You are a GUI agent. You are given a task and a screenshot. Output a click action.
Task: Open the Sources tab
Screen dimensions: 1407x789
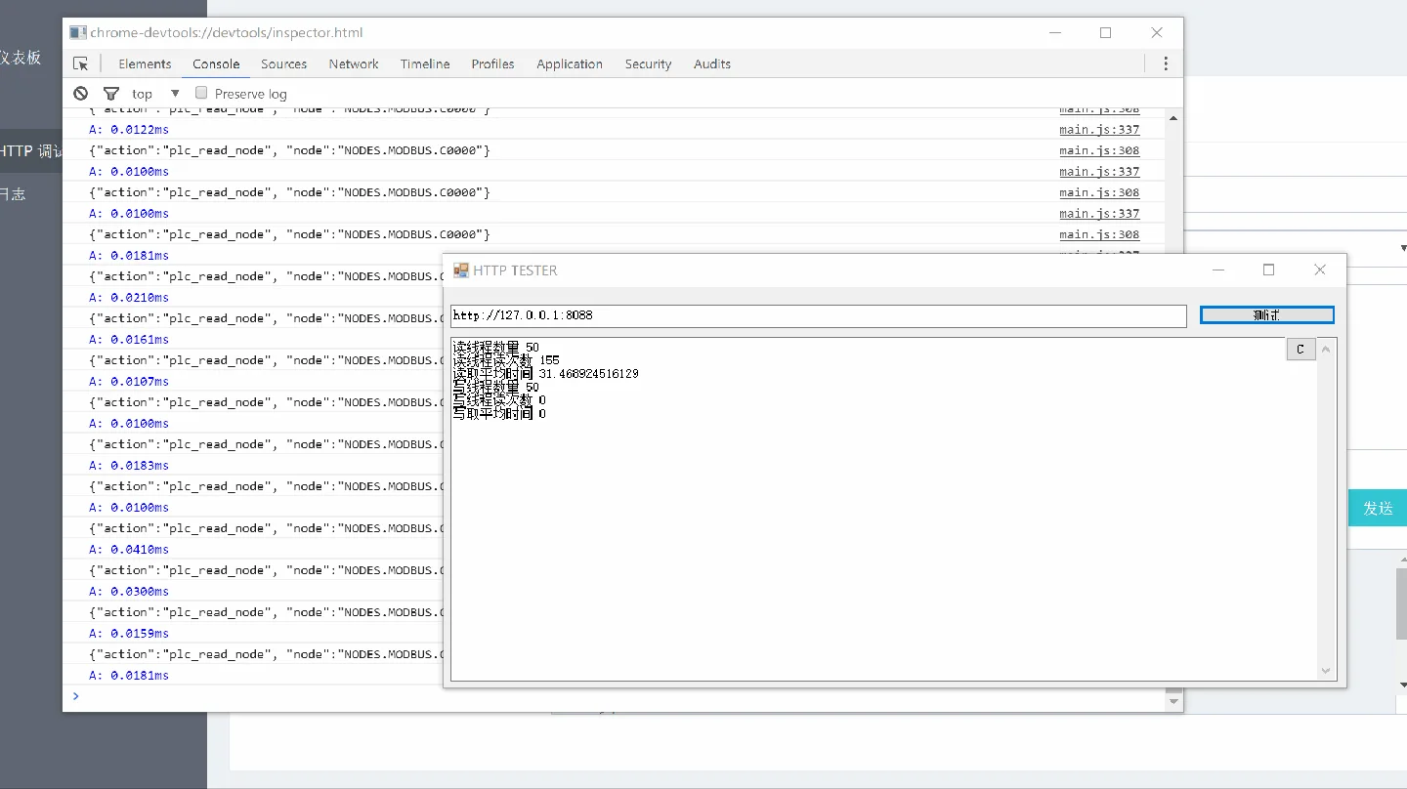point(283,63)
